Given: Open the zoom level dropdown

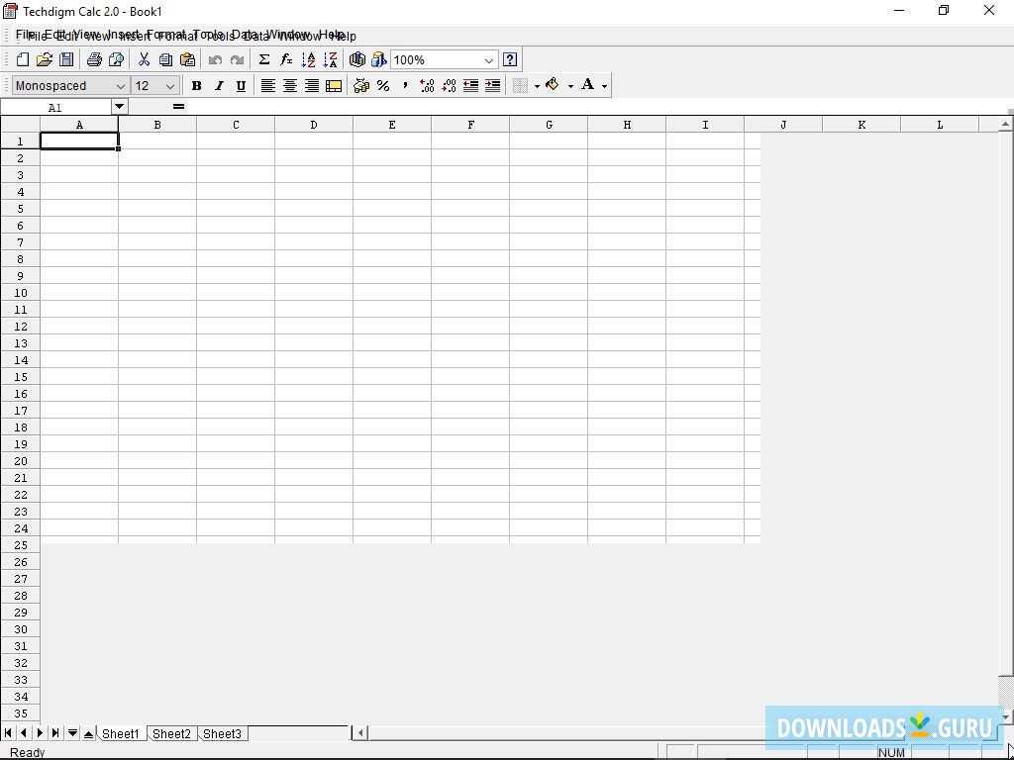Looking at the screenshot, I should click(488, 59).
